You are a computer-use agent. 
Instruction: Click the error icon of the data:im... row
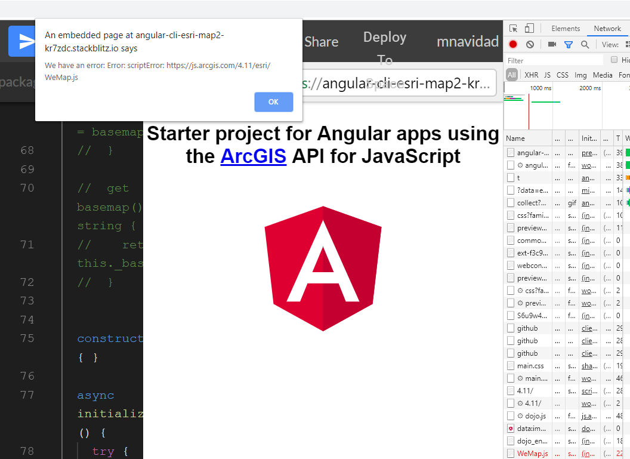(510, 429)
